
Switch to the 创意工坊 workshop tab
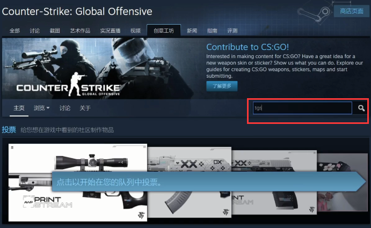[164, 31]
